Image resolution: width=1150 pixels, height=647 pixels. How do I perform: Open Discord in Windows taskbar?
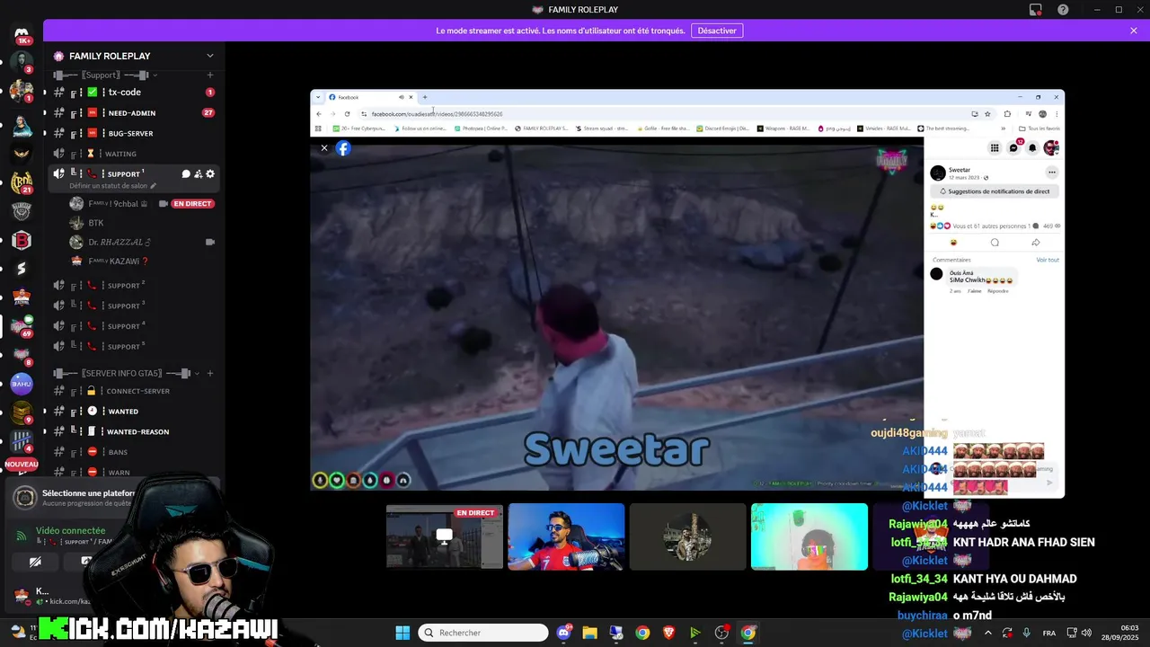[563, 633]
